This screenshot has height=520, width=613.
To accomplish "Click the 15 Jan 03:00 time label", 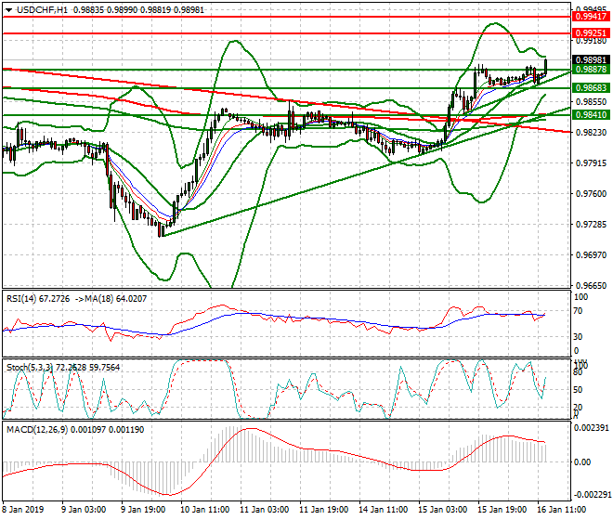I will [x=442, y=510].
